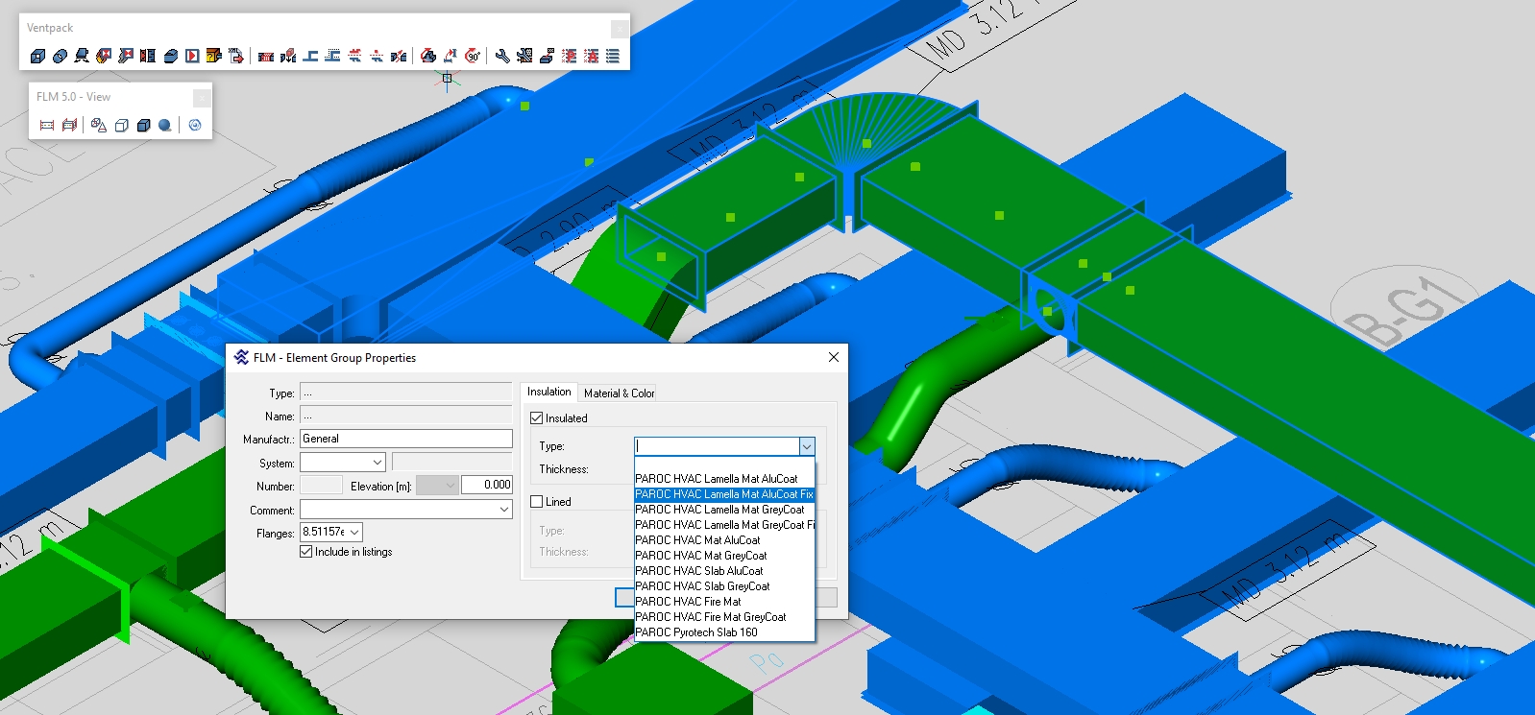
Task: Select the rectangular duct tool in Ventpack
Action: tap(37, 56)
